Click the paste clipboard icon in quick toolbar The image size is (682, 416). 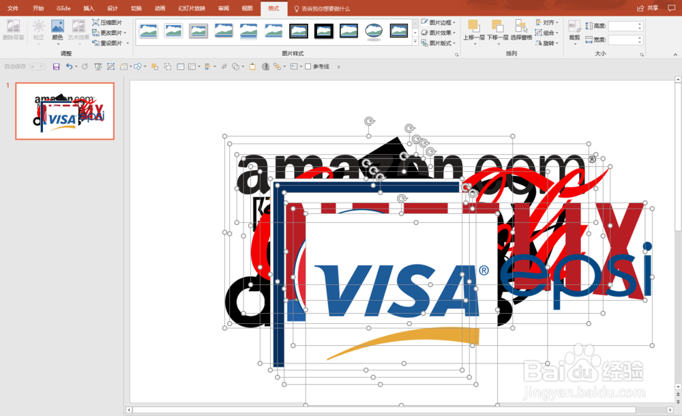252,67
